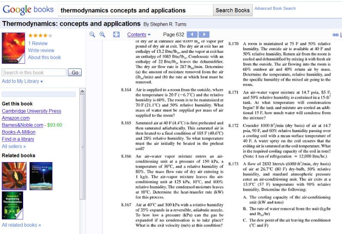342x234 pixels.
Task: Click problem number 8.166
Action: coord(126,156)
